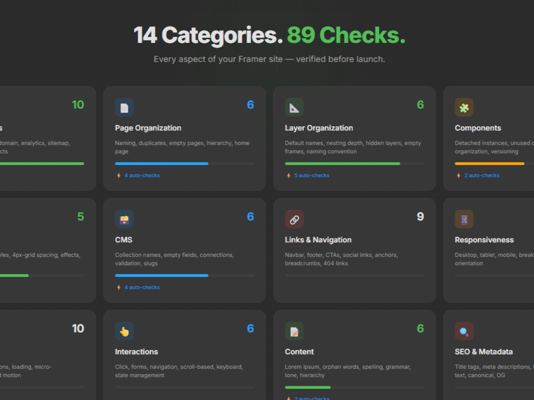The image size is (534, 400).
Task: Click the Page Organization document icon
Action: tap(124, 107)
